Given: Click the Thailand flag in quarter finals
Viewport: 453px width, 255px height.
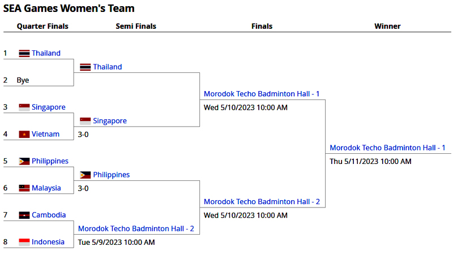Looking at the screenshot, I should coord(24,53).
